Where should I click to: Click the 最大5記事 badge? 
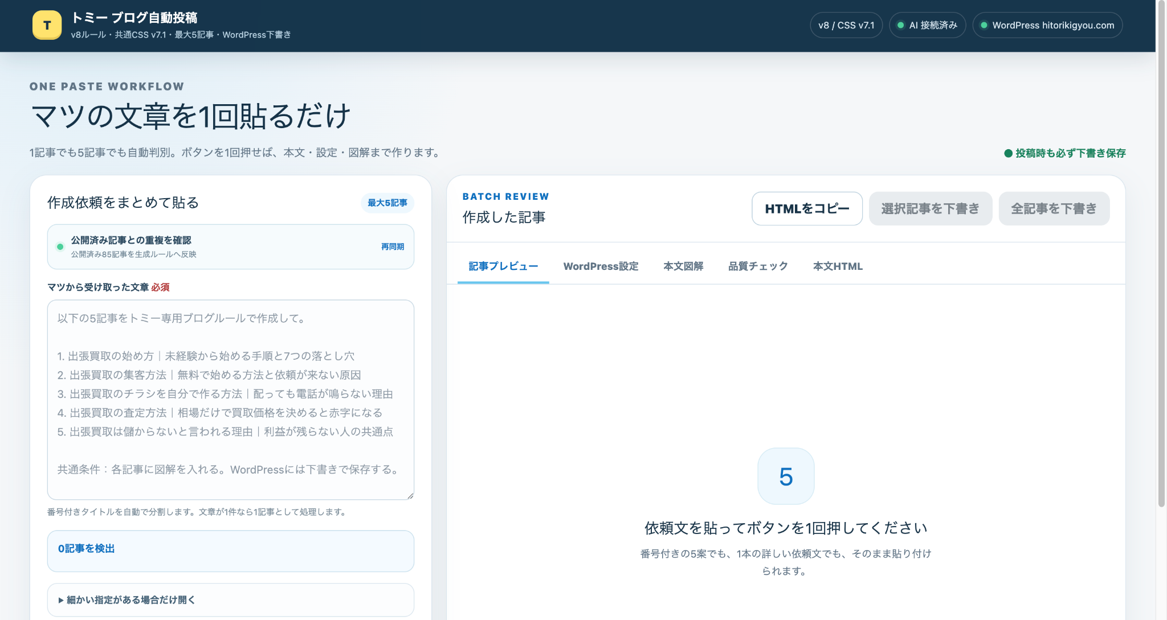click(387, 203)
